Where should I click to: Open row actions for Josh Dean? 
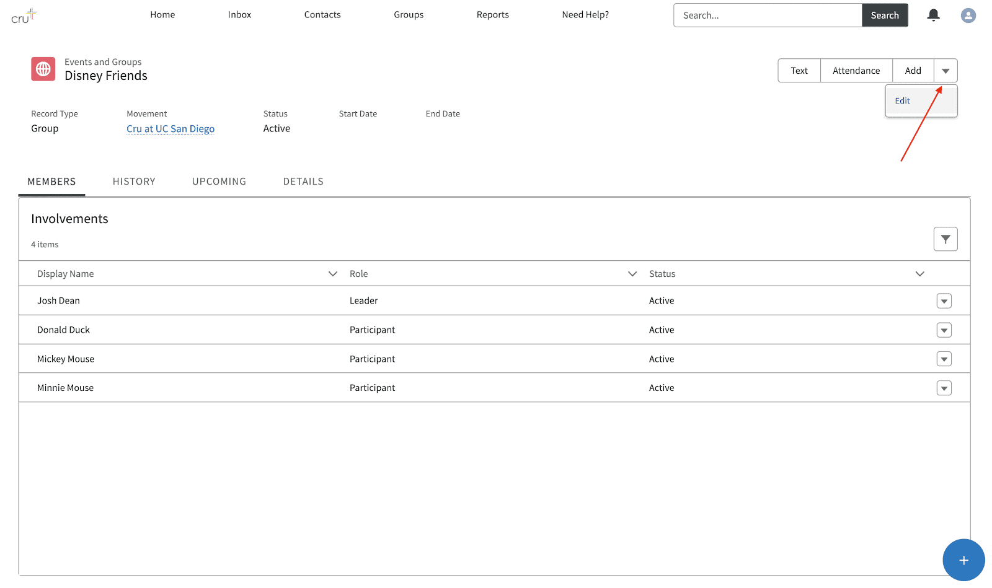tap(944, 301)
